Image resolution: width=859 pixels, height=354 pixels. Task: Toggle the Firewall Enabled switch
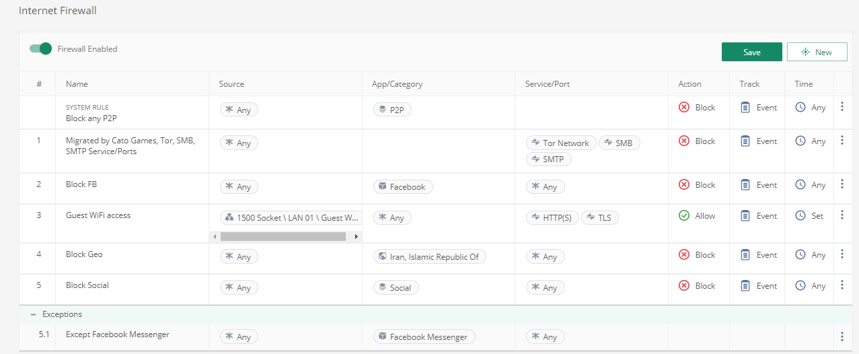40,48
